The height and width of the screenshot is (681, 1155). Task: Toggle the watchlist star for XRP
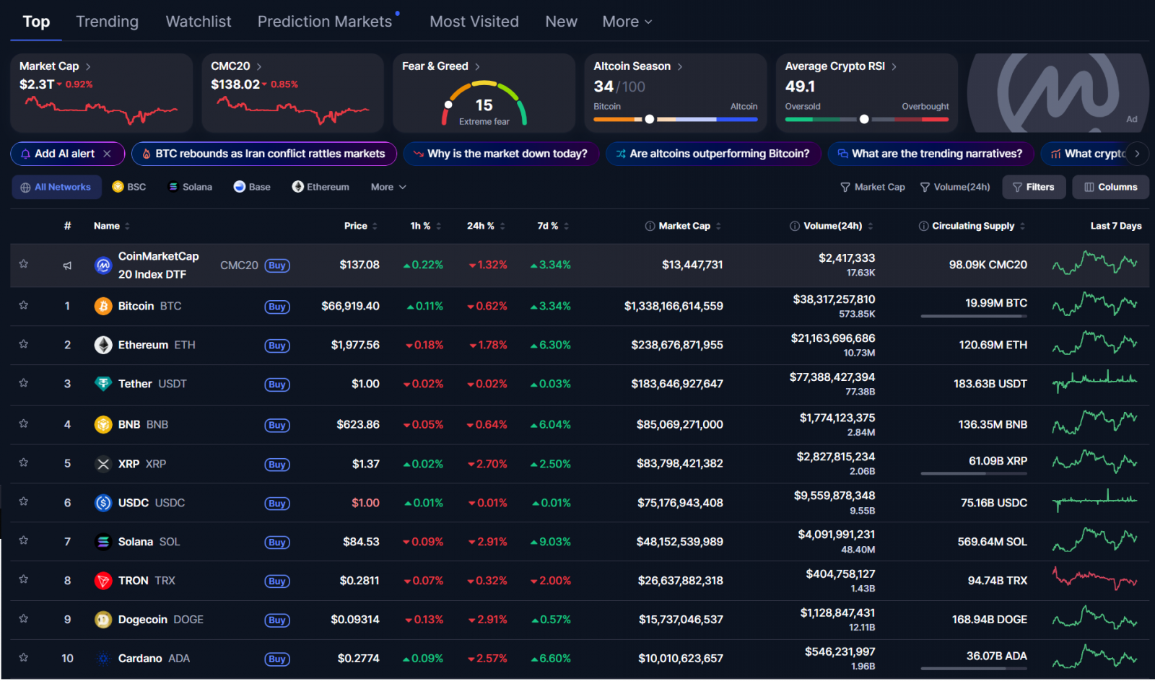click(x=24, y=463)
